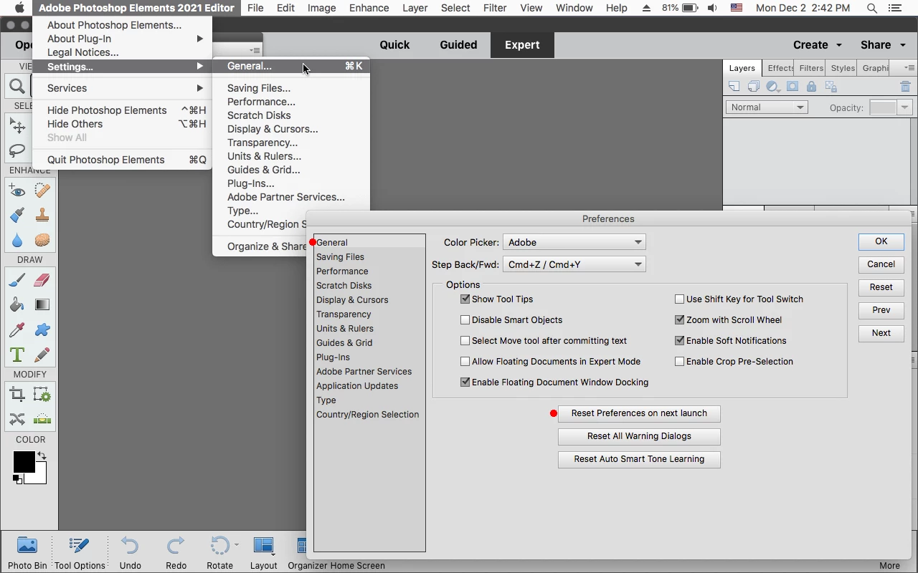Select the Zoom tool
The width and height of the screenshot is (918, 573).
coord(17,87)
